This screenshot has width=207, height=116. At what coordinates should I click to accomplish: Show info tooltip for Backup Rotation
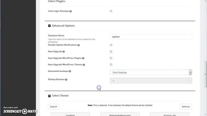[x=66, y=80]
